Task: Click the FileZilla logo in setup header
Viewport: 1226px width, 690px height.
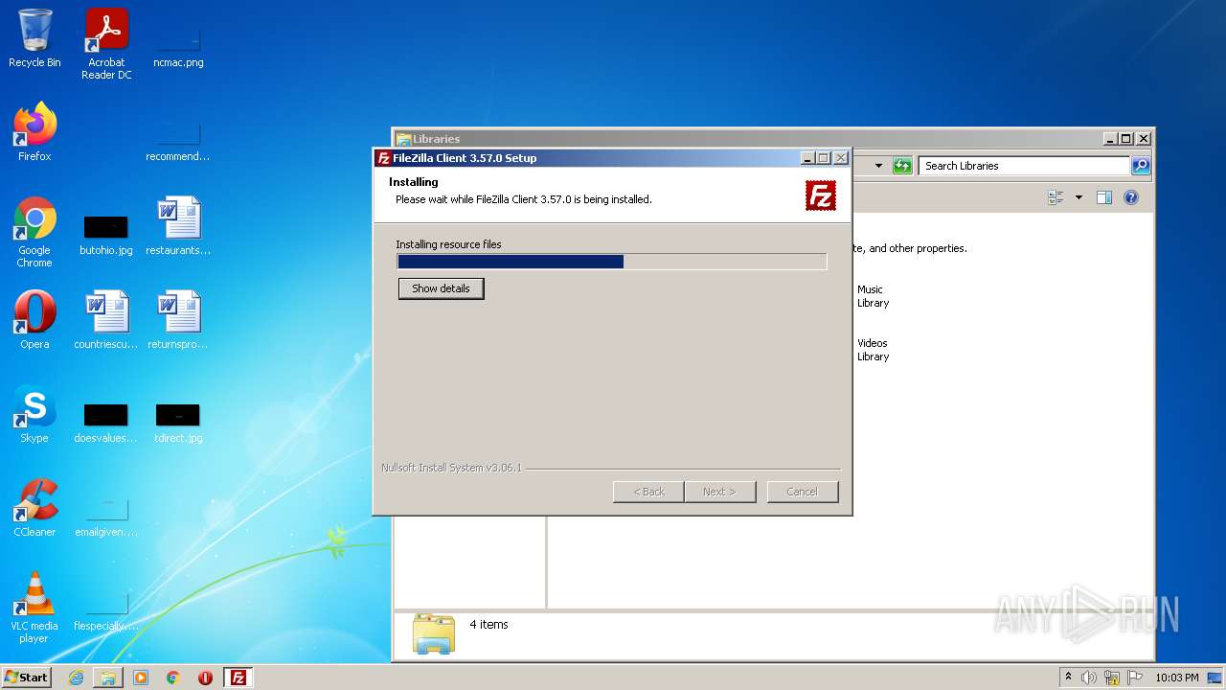Action: 821,195
